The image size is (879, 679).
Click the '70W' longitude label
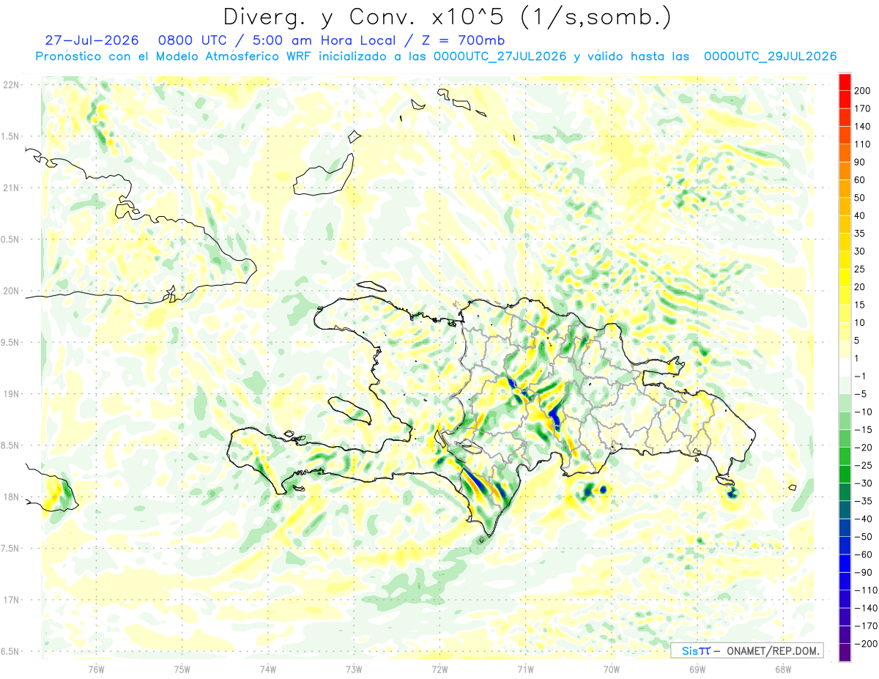(x=612, y=669)
